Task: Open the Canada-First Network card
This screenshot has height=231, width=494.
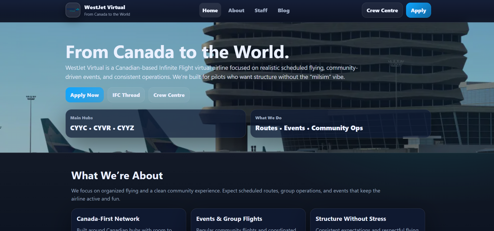Action: [x=129, y=220]
